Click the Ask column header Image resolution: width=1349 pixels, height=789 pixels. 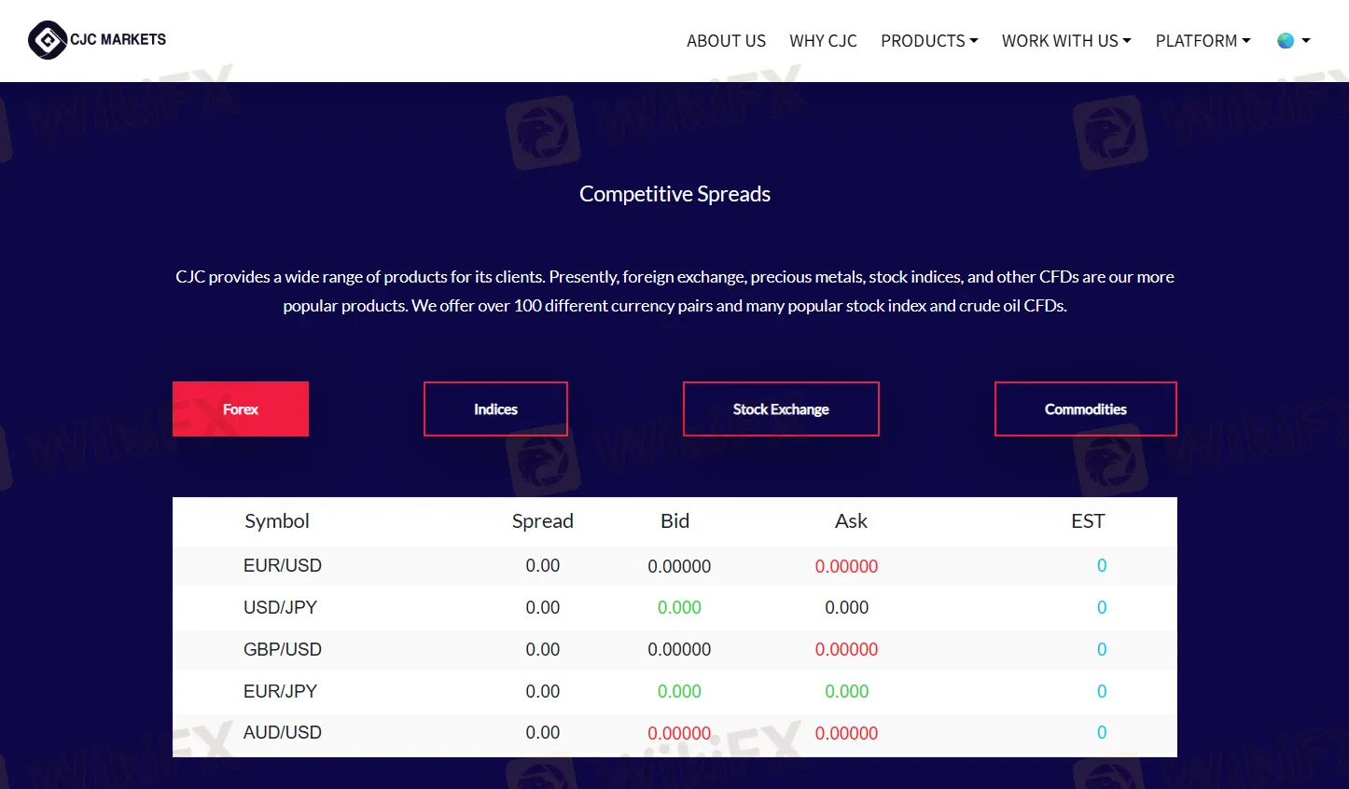tap(851, 521)
